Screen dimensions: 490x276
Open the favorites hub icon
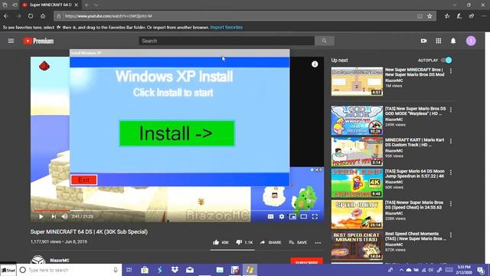pos(447,16)
